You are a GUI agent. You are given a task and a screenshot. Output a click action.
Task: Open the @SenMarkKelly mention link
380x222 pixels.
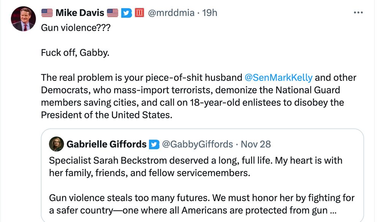[279, 78]
